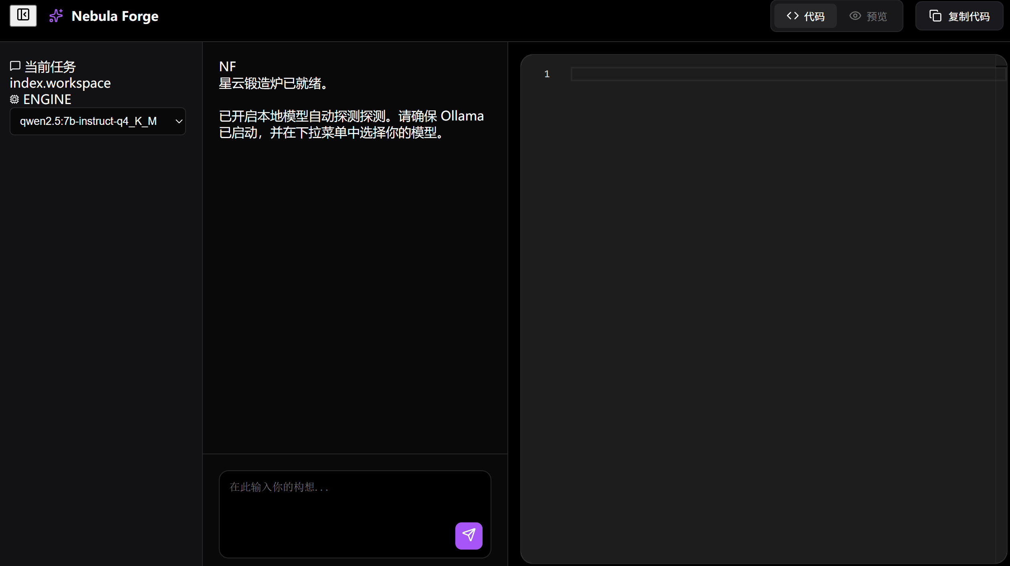Click the 星云锻造炉已就绪 NF message
This screenshot has height=566, width=1010.
(x=273, y=83)
